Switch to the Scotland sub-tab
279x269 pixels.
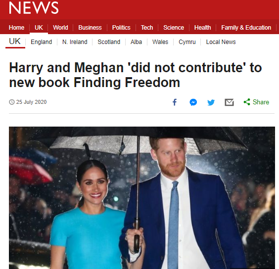pos(109,42)
